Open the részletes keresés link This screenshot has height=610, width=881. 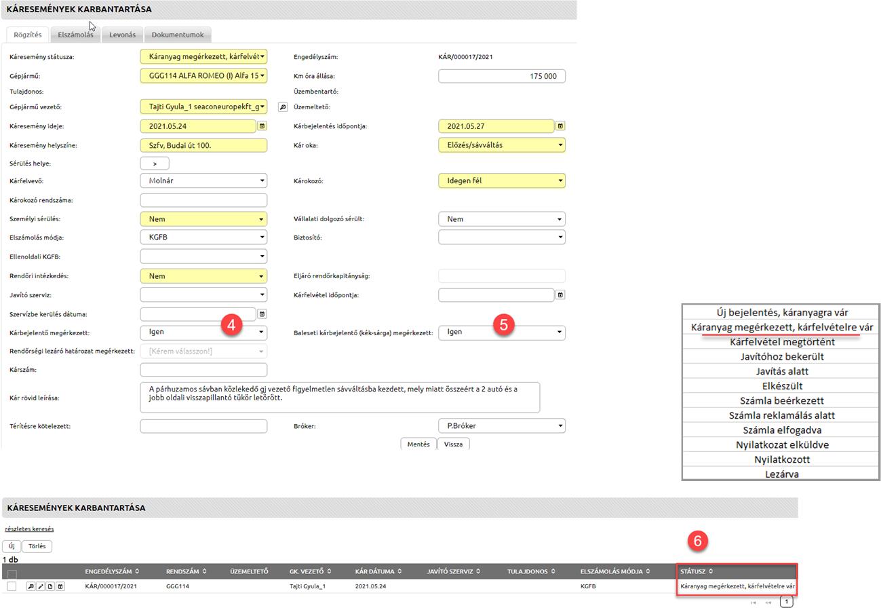[x=29, y=529]
